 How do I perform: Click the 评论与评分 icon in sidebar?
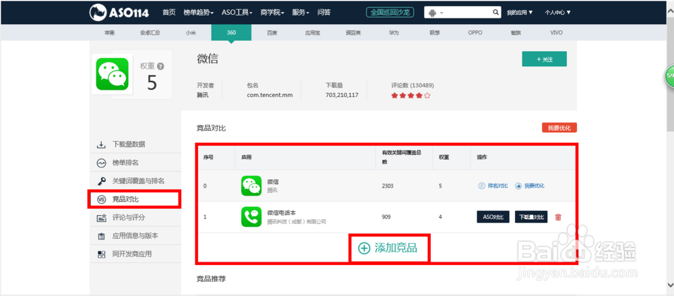tap(101, 218)
